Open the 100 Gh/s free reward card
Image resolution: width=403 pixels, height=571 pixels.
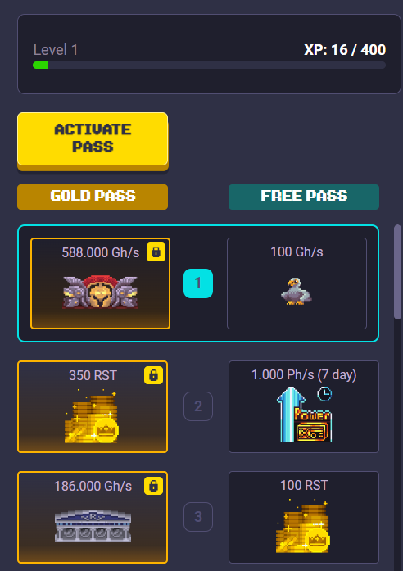297,283
